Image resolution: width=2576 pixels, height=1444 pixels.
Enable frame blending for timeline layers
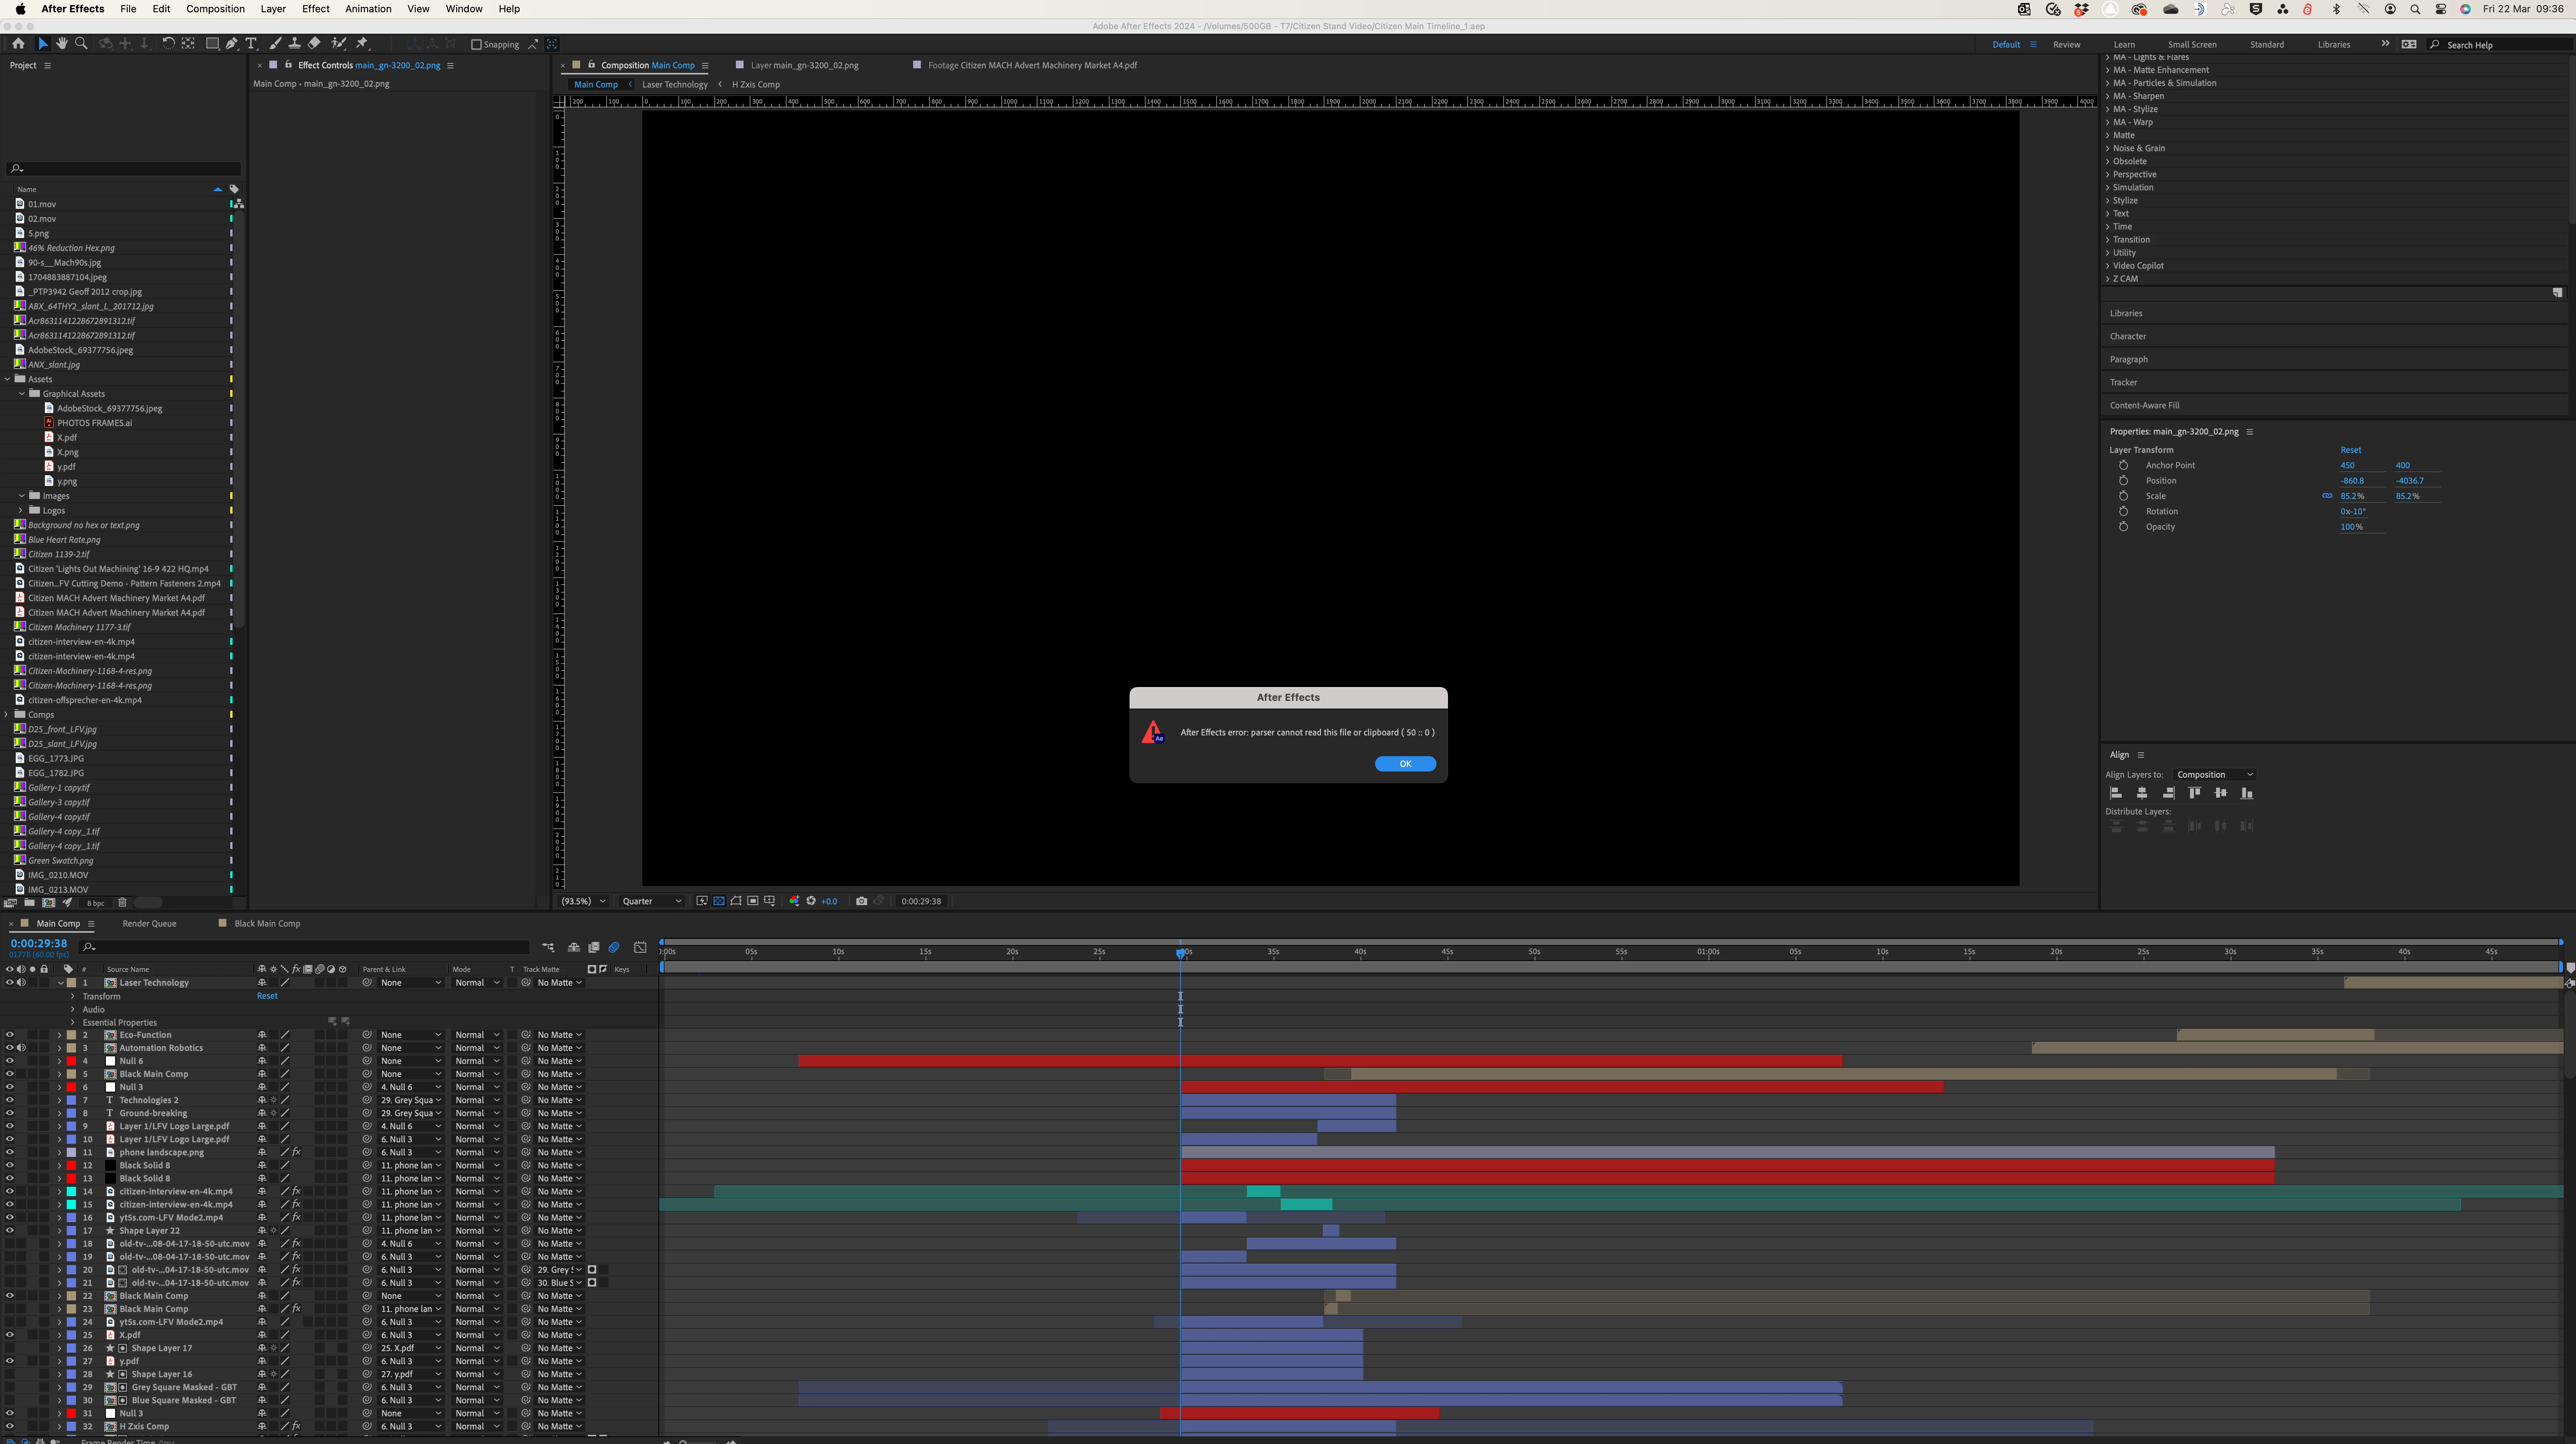point(594,947)
